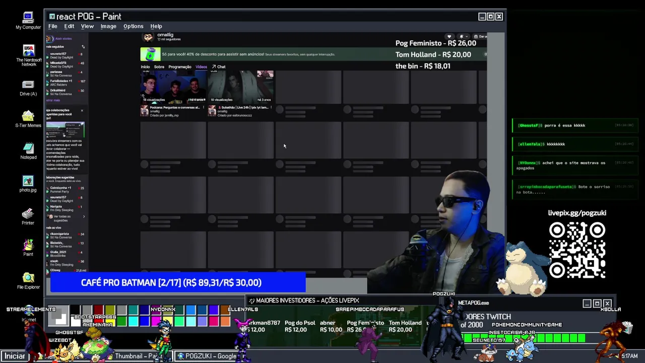Screen dimensions: 645x363
Task: Click the Abrir stories link
Action: [x=63, y=38]
